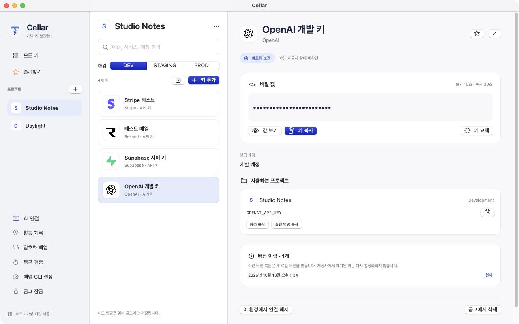Click the masked secret value field
The width and height of the screenshot is (519, 324).
[370, 107]
